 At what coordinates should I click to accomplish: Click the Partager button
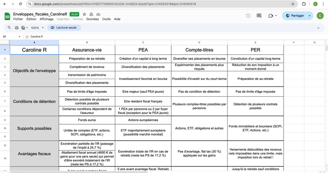(x=294, y=16)
